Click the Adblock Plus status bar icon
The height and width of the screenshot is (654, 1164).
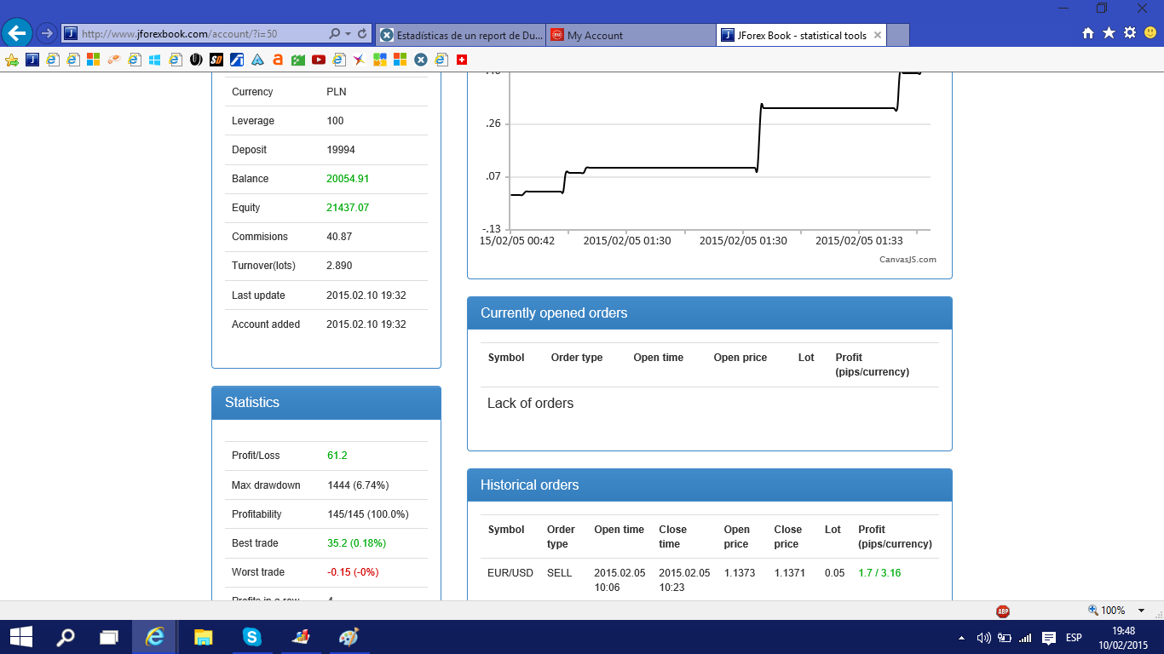[x=1003, y=611]
